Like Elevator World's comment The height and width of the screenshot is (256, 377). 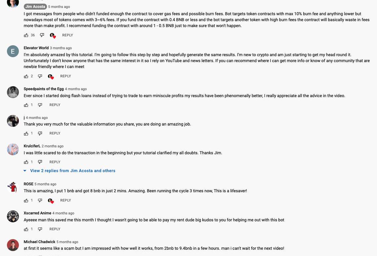coord(26,76)
